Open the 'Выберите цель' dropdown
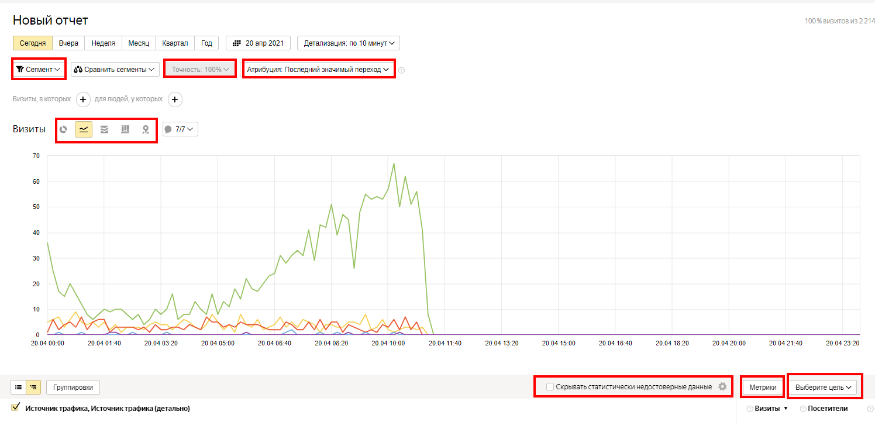Image resolution: width=875 pixels, height=425 pixels. tap(824, 387)
